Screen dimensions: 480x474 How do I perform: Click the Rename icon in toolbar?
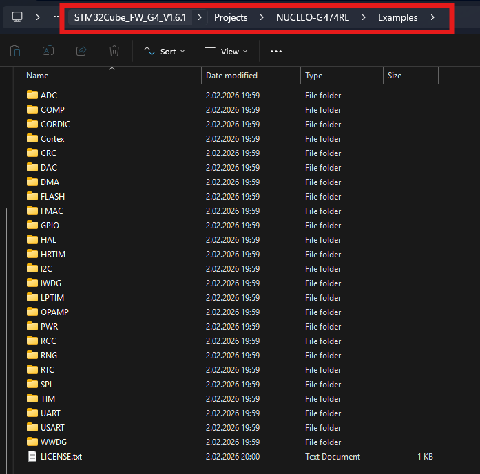click(x=48, y=51)
